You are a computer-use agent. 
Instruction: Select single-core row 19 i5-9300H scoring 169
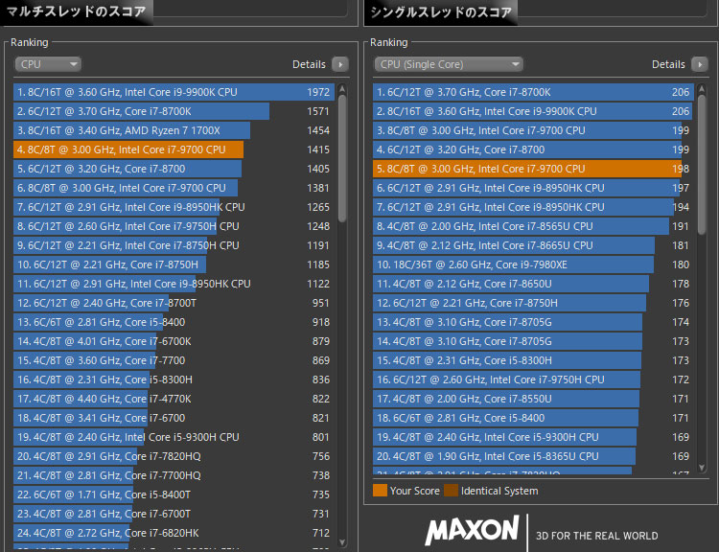533,437
